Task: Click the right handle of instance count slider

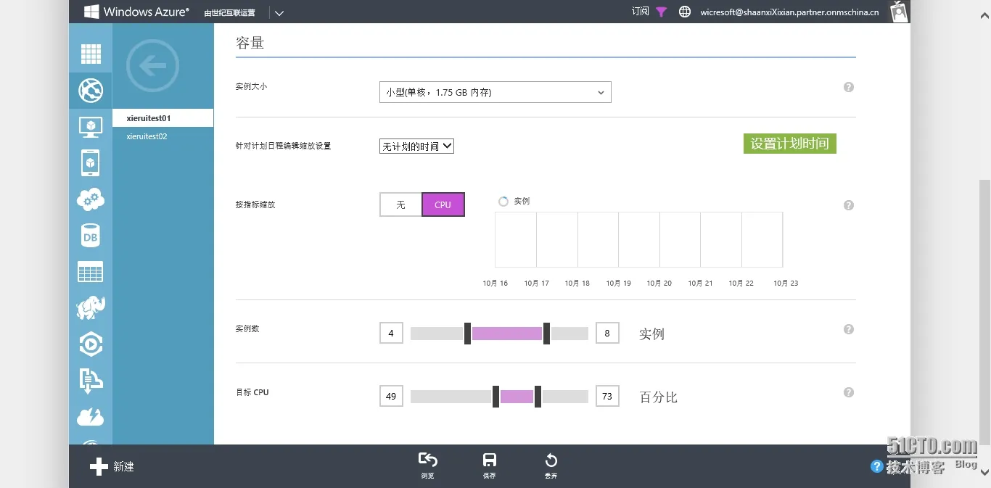Action: point(546,334)
